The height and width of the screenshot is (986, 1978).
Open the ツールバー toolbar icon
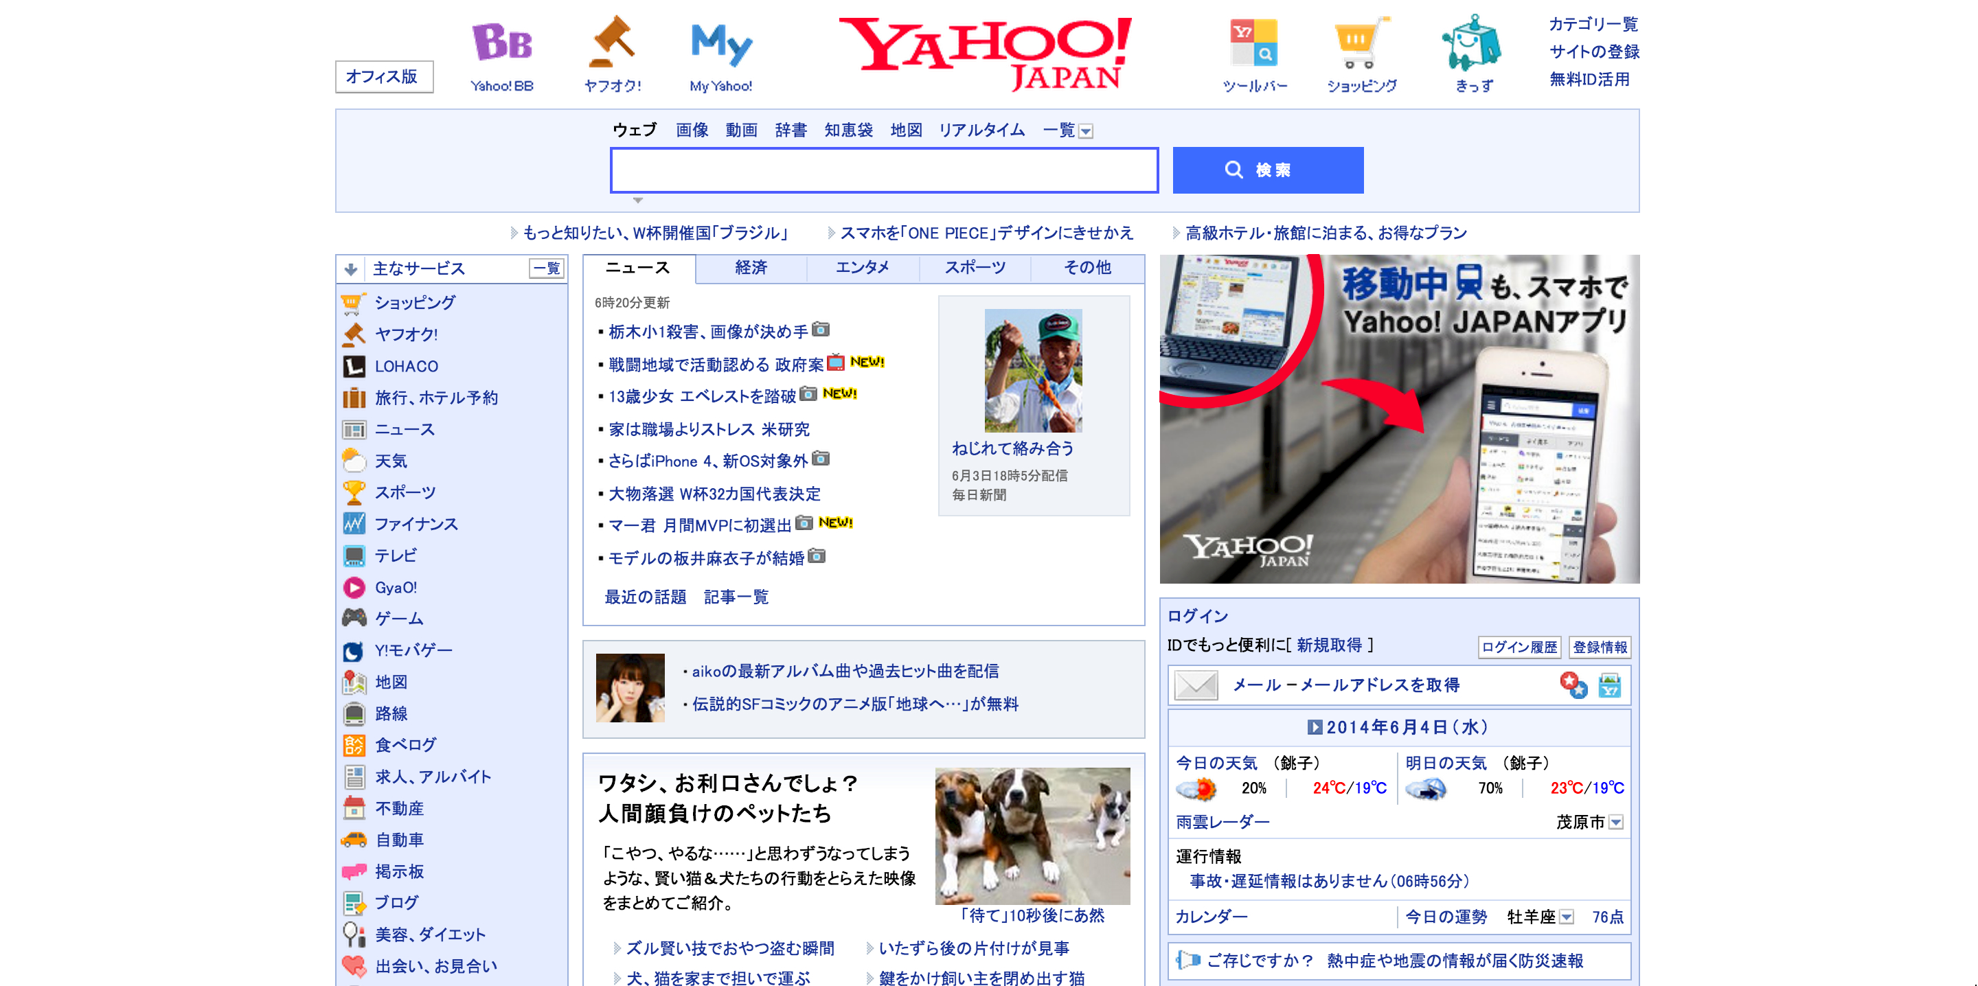click(1254, 43)
